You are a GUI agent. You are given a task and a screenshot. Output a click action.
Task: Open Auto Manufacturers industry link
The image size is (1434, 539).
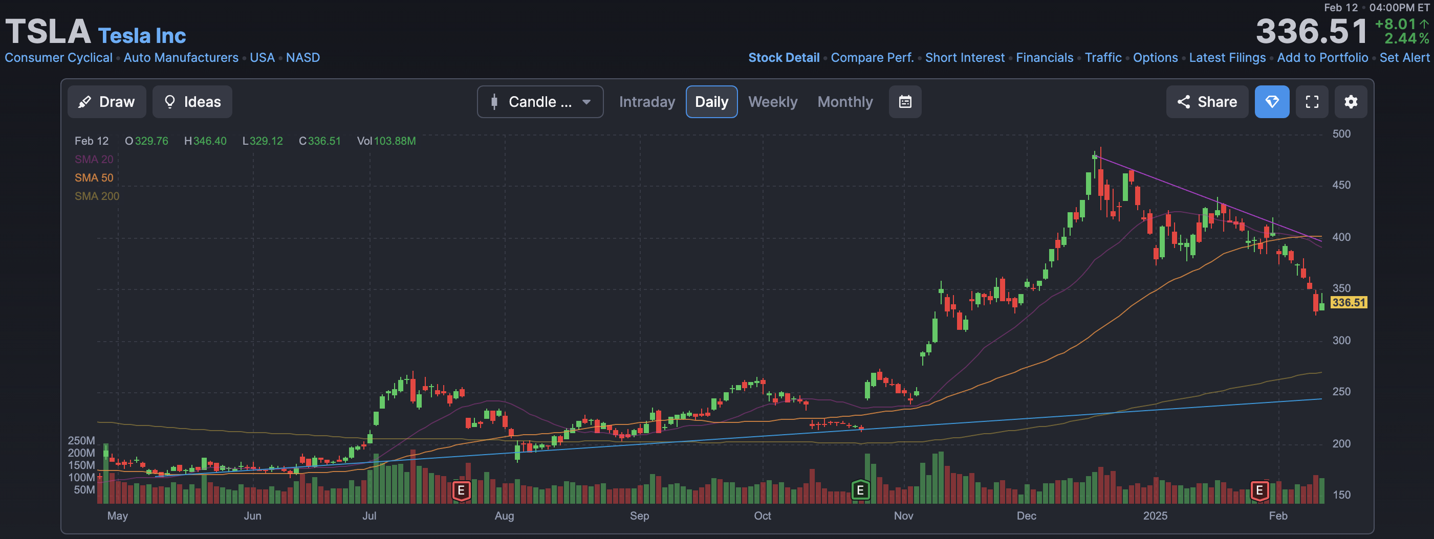click(x=181, y=58)
